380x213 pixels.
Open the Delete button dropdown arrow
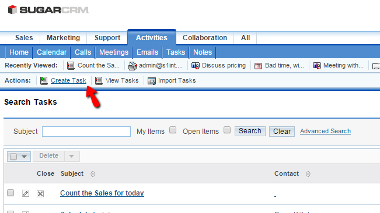pyautogui.click(x=72, y=156)
